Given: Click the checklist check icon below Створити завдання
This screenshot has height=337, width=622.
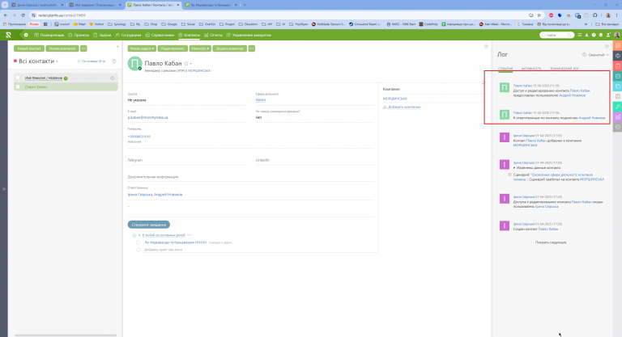Looking at the screenshot, I should pos(134,235).
